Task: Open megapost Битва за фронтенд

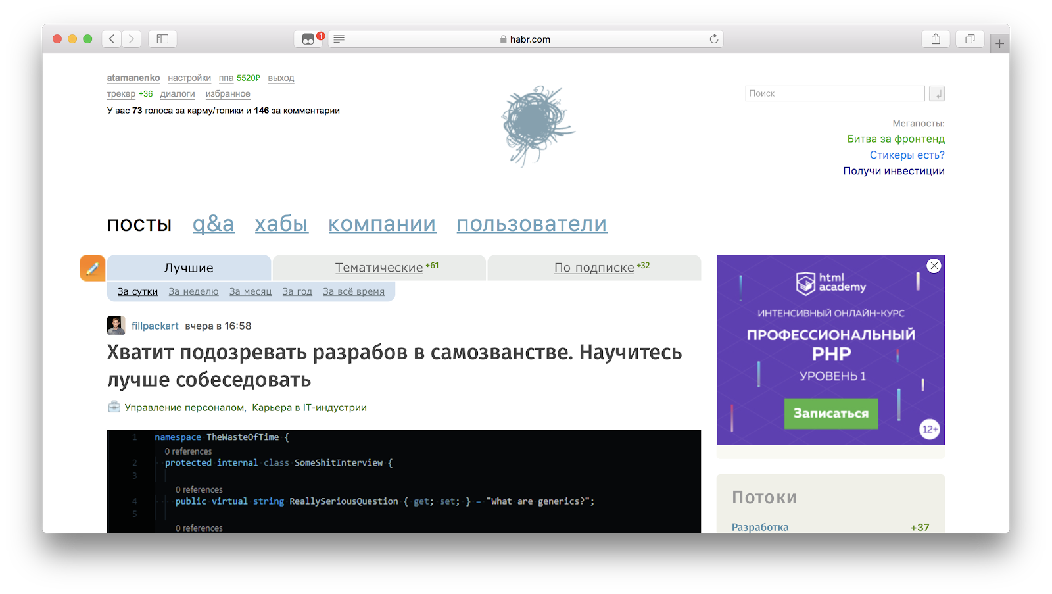Action: pos(896,139)
